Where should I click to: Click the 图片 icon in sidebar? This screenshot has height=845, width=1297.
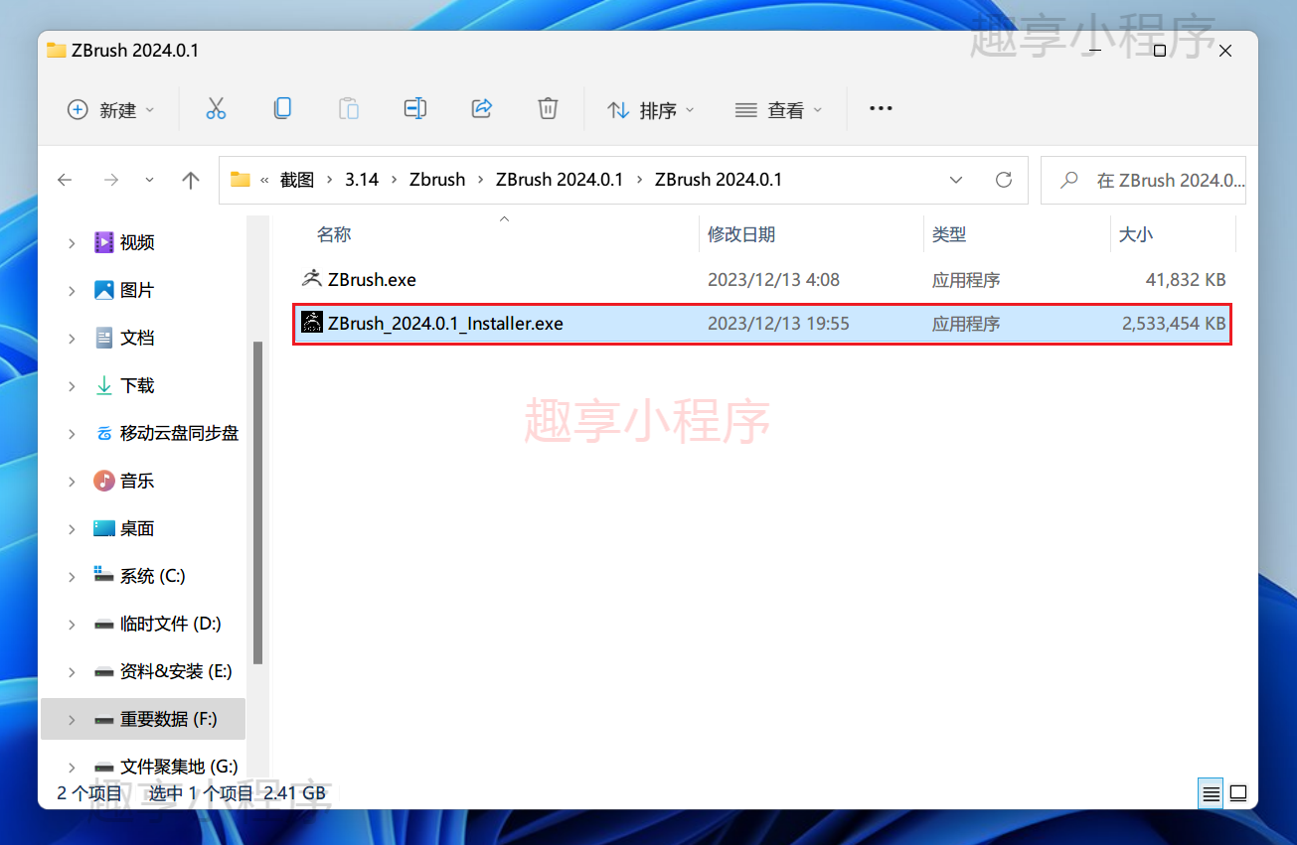coord(104,290)
